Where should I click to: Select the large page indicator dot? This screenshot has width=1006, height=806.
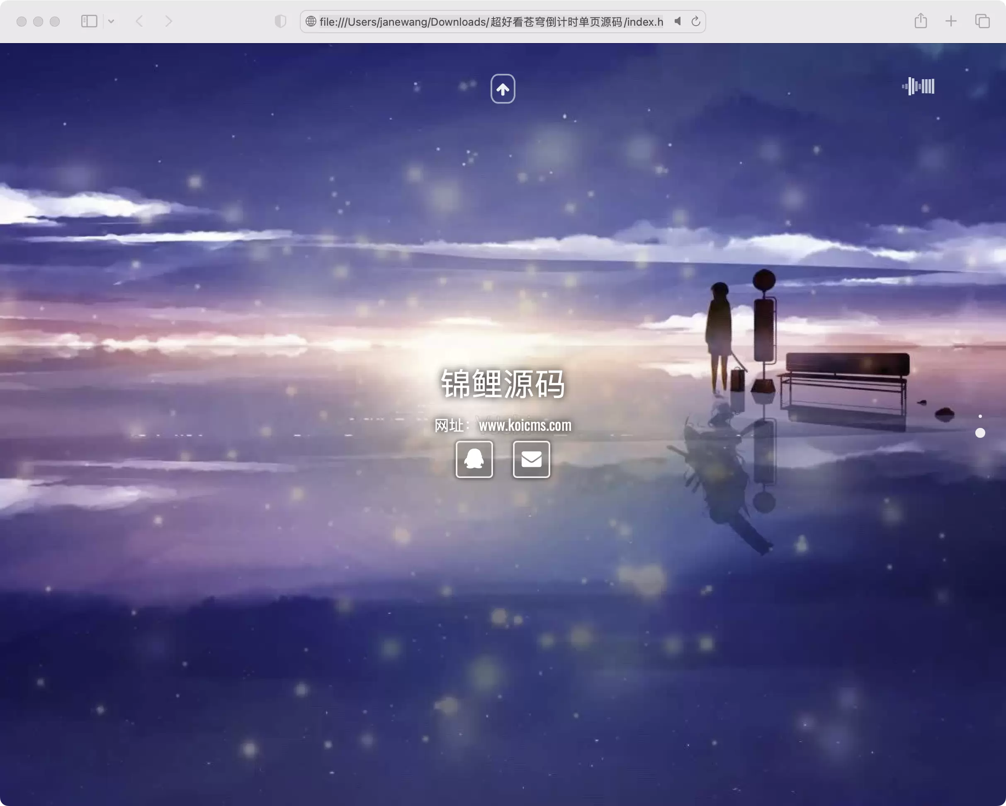980,433
